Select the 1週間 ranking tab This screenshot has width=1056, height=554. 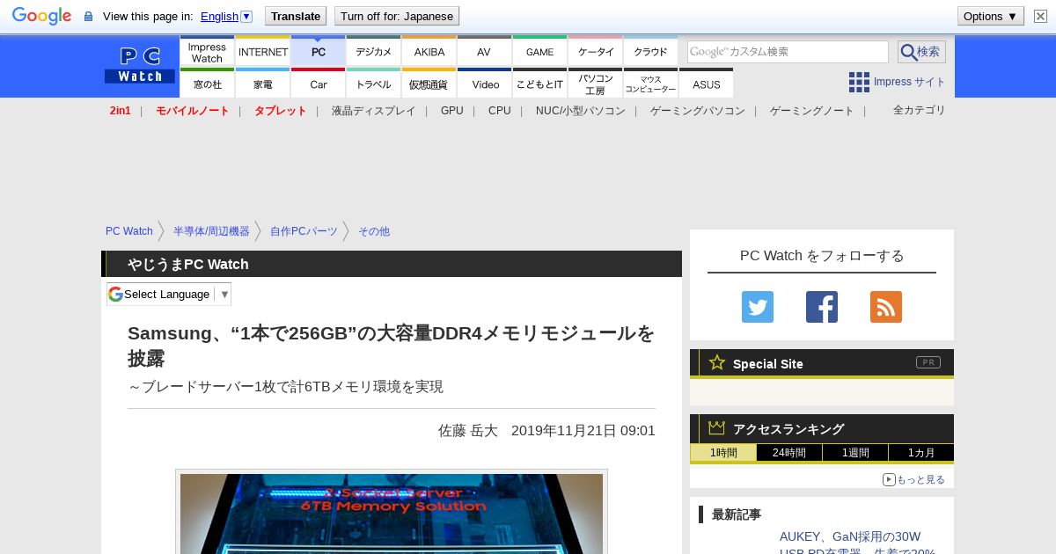[x=855, y=453]
